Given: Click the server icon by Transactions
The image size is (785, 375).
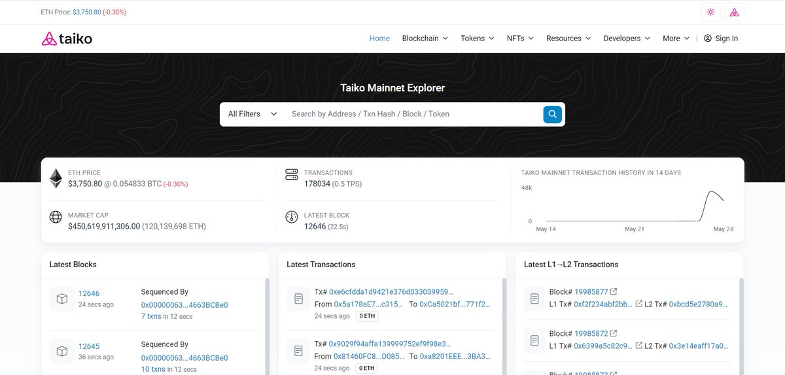Looking at the screenshot, I should click(292, 174).
